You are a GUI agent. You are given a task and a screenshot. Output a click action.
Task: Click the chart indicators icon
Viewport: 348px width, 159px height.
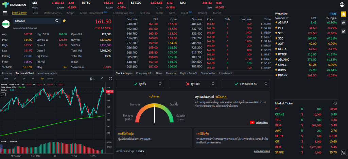pyautogui.click(x=102, y=79)
